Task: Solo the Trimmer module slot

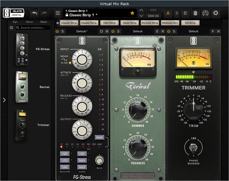Action: coord(174,31)
